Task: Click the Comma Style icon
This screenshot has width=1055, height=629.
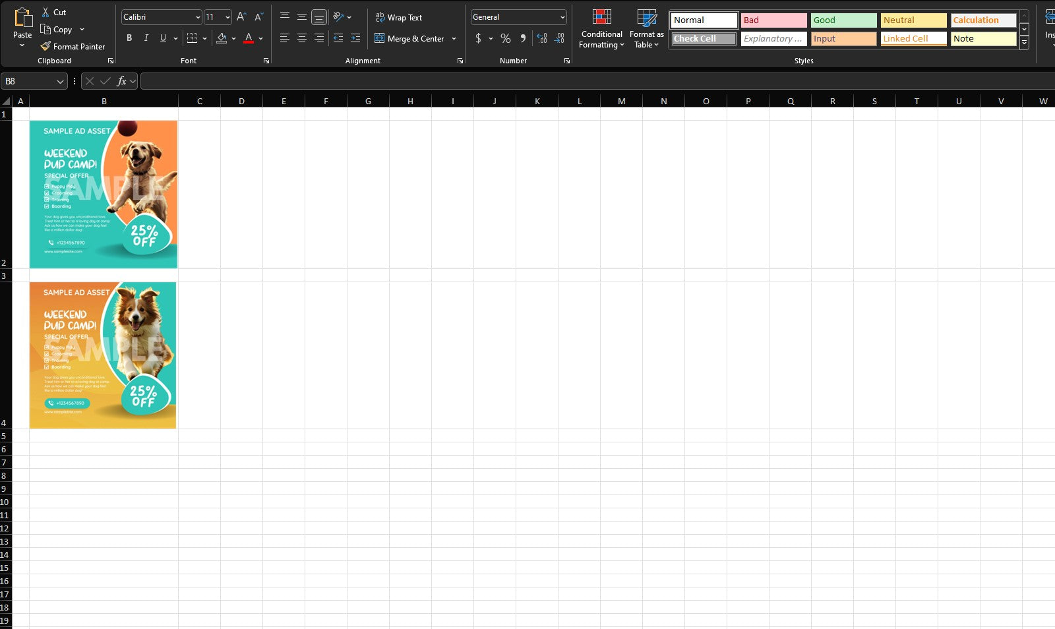Action: (523, 39)
